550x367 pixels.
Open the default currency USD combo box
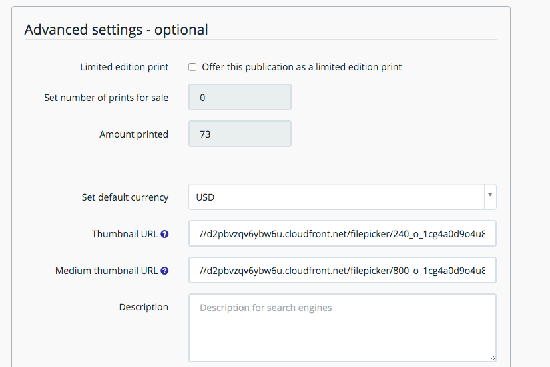[342, 197]
